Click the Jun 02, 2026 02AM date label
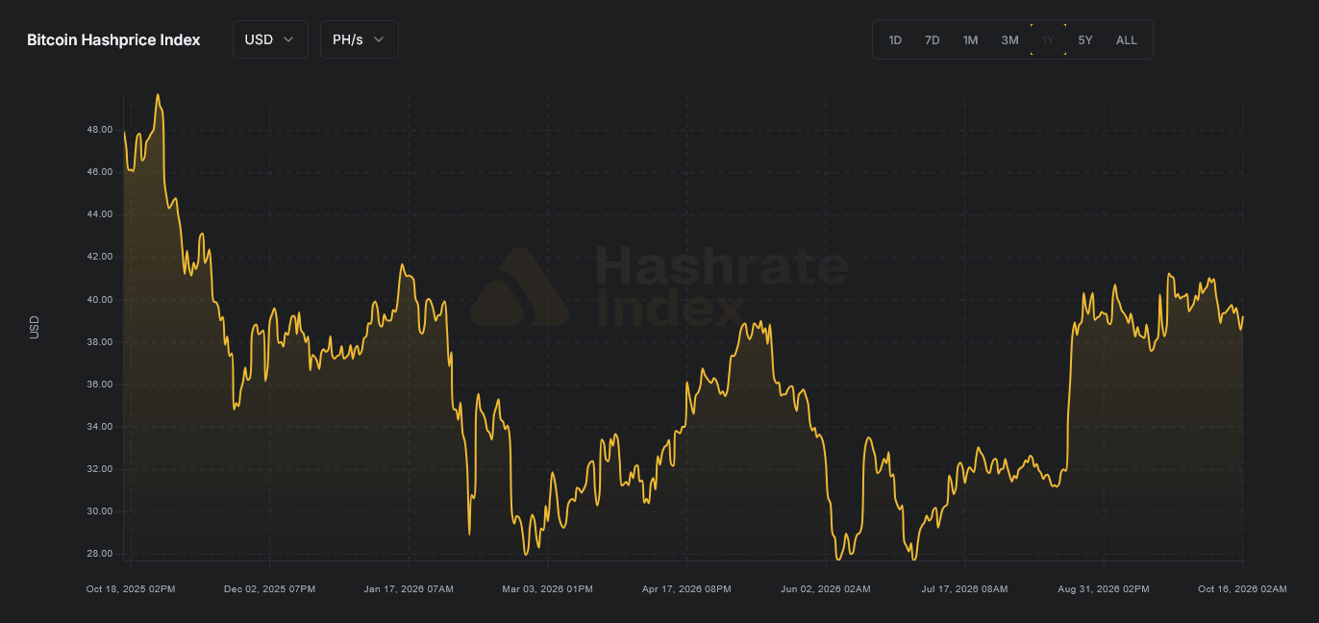 click(x=826, y=588)
